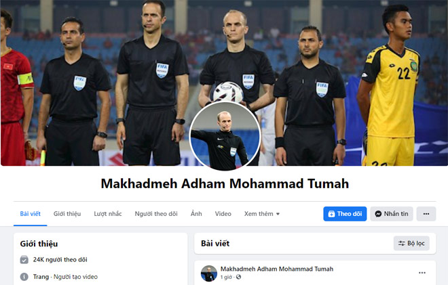Open the Bộ lọc filter button

point(411,244)
